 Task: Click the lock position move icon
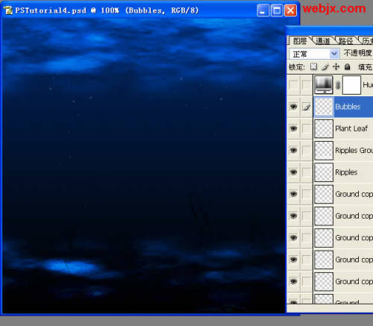[x=336, y=66]
